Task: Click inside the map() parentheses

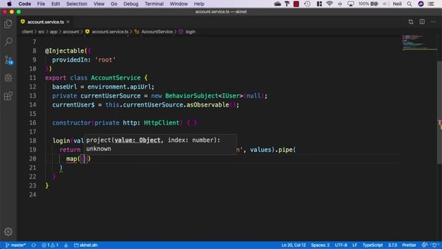Action: [84, 158]
